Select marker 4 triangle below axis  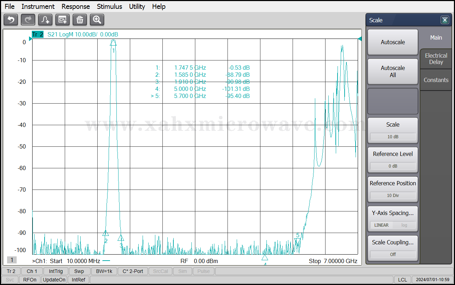[x=265, y=257]
